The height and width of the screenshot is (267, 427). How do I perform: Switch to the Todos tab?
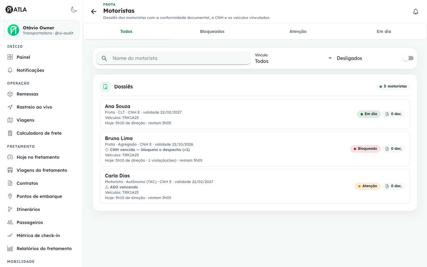coord(126,31)
